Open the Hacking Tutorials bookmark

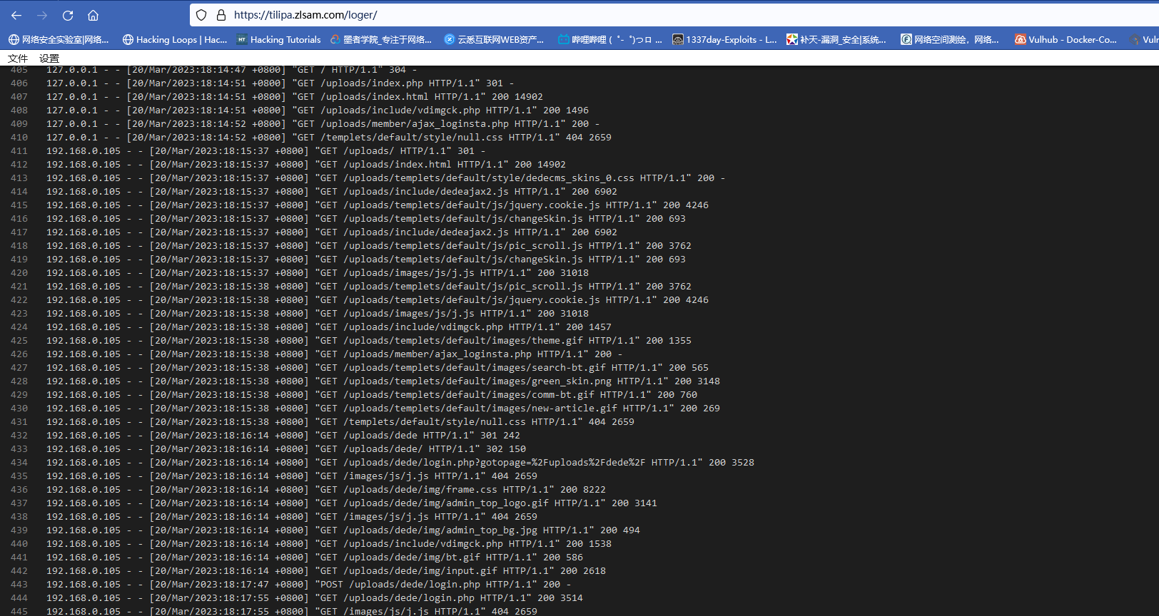(x=279, y=40)
